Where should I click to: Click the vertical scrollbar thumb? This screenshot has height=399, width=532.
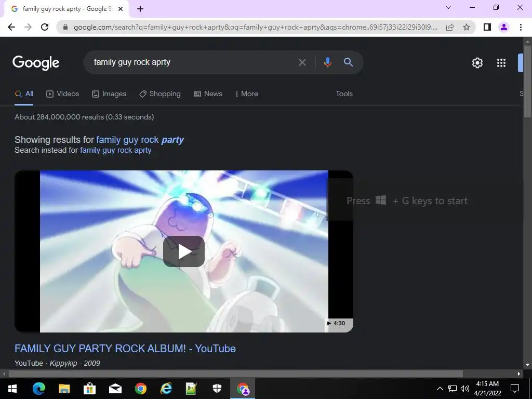[527, 82]
